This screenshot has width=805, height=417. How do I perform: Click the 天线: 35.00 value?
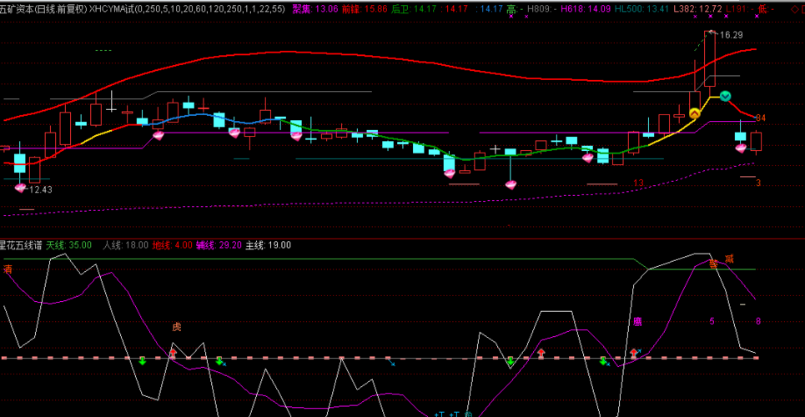(68, 245)
